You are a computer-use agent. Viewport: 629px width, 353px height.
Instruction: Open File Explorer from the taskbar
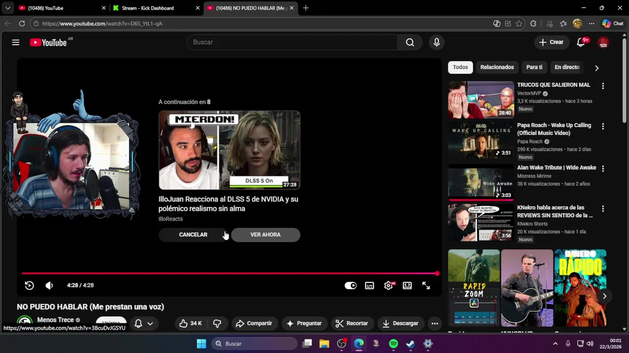(324, 344)
